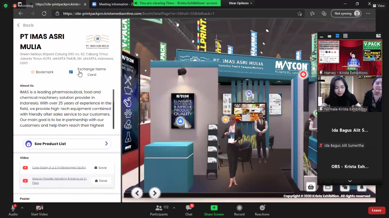Screen dimensions: 389x218
Task: Click YouTube icon beside Case Study video
Action: pos(25,168)
